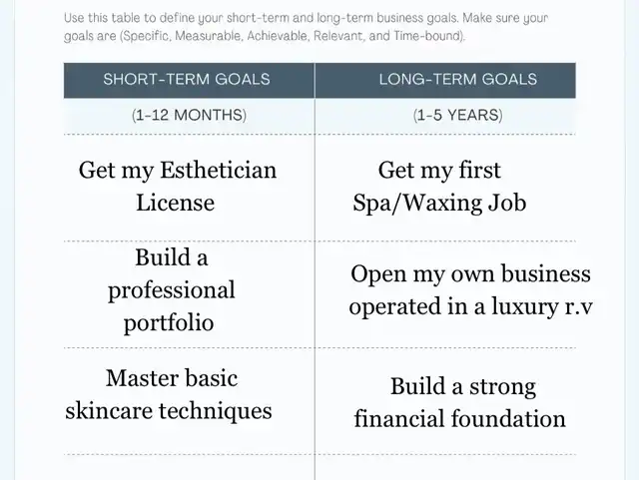Click the 'Build a strong' text line

tap(463, 386)
